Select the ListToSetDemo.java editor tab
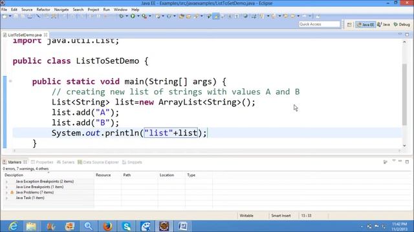 pyautogui.click(x=25, y=35)
